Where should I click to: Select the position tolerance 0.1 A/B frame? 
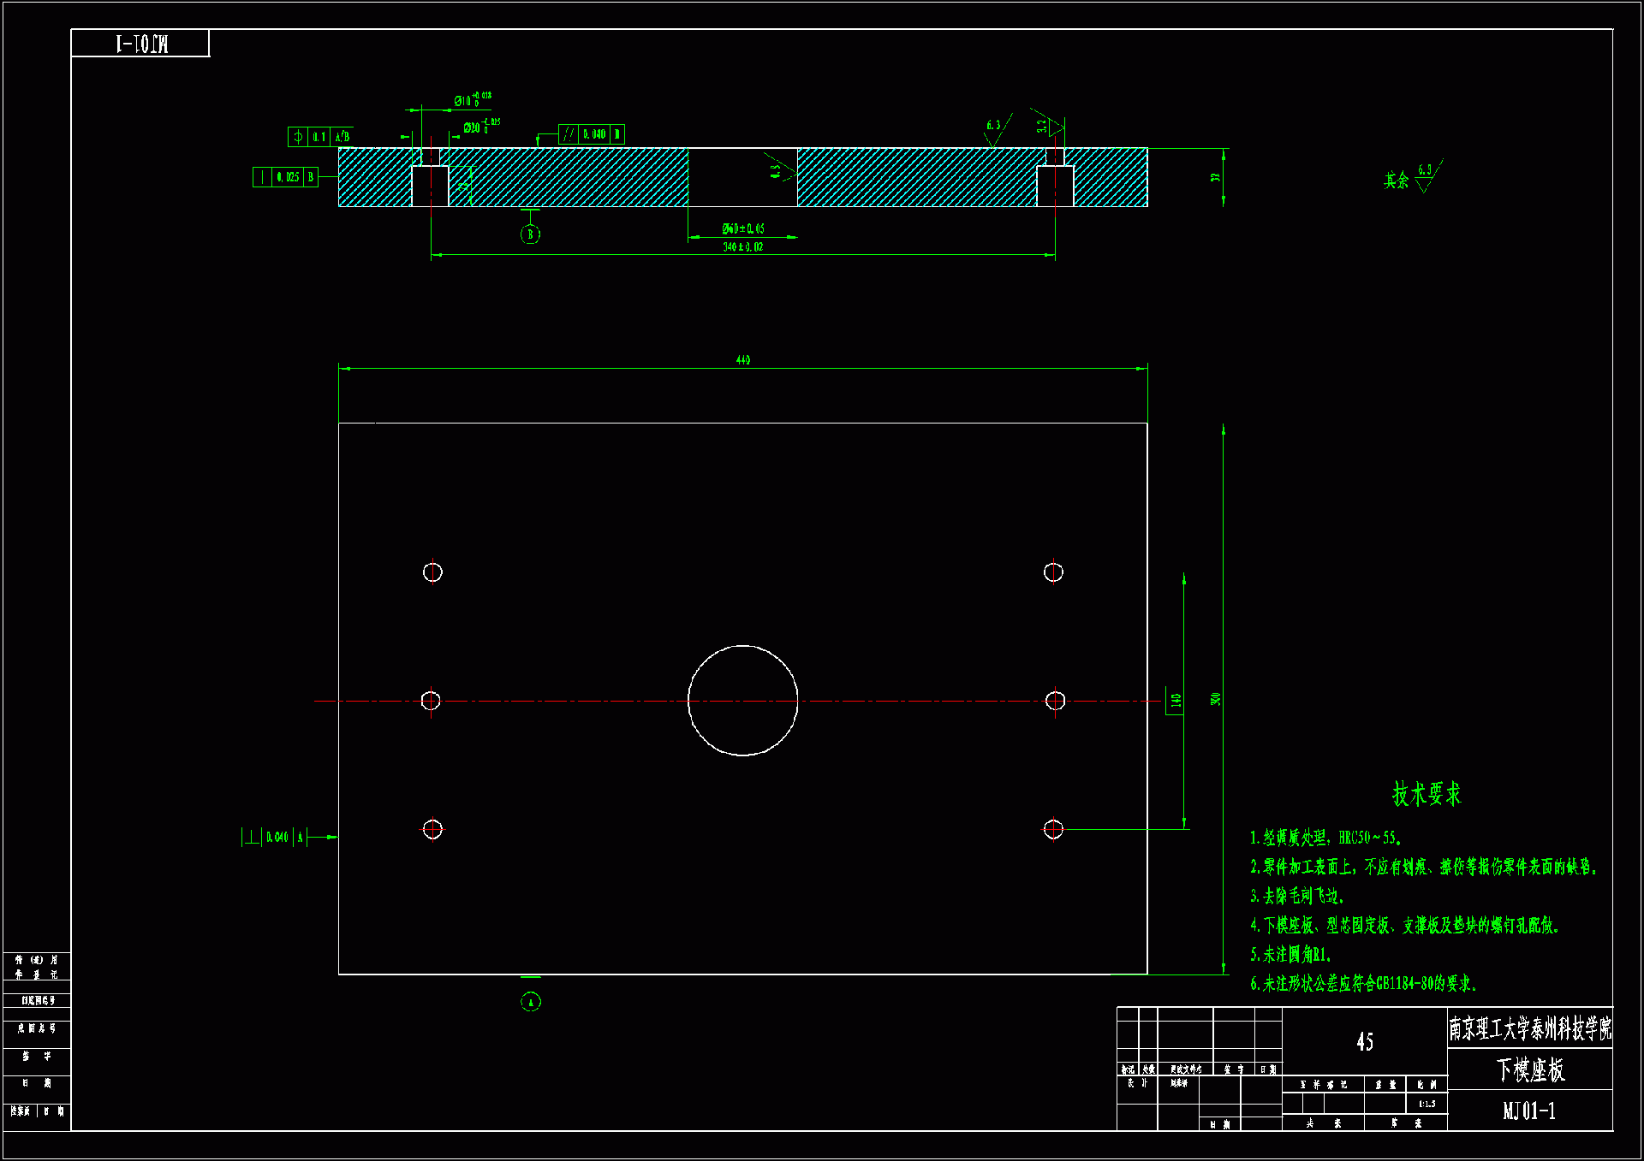320,137
